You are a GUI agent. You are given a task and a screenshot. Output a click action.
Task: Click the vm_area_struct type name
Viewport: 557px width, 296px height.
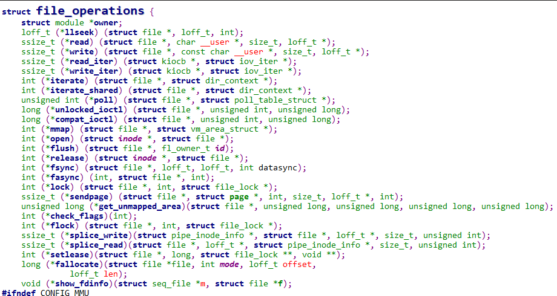click(x=225, y=129)
